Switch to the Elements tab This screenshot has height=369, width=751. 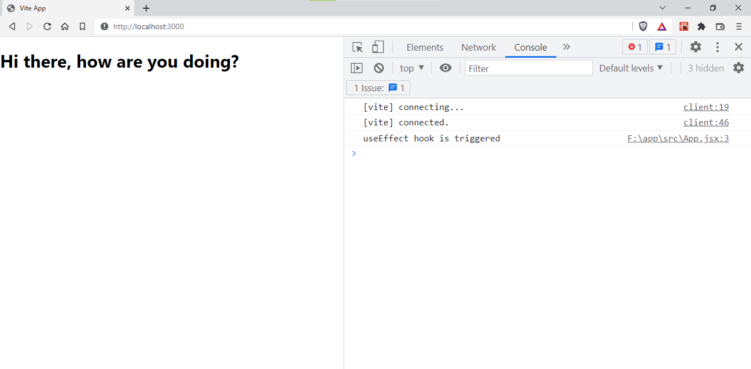(424, 47)
